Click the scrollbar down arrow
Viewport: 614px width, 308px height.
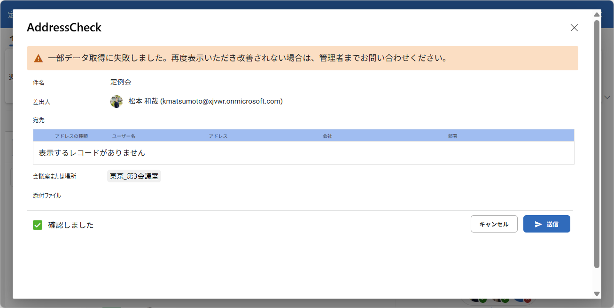[597, 294]
